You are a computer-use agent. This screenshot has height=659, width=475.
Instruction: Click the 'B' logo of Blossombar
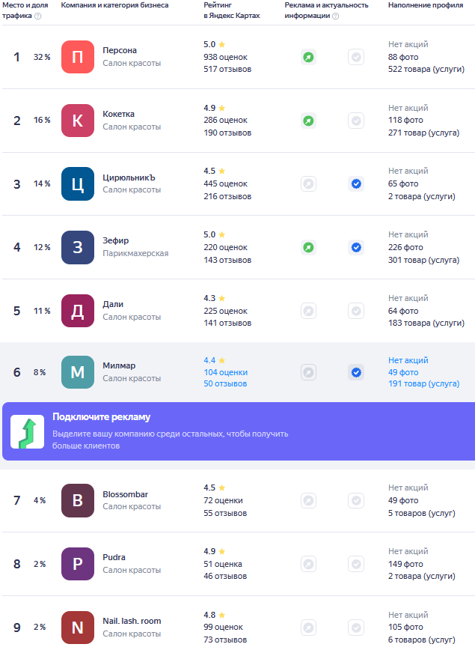tap(78, 500)
